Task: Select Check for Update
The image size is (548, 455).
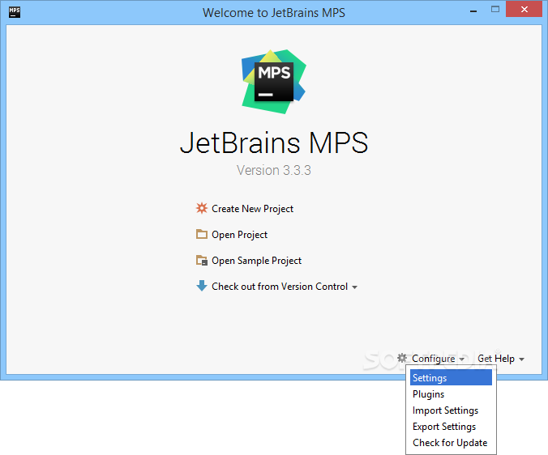Action: [451, 442]
